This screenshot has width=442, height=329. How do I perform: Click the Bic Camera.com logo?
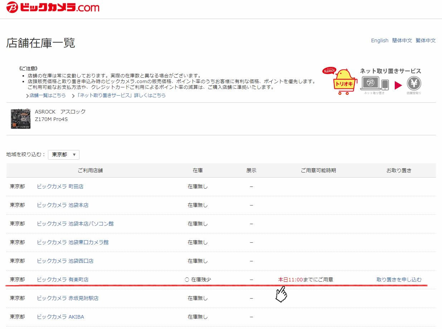click(53, 8)
